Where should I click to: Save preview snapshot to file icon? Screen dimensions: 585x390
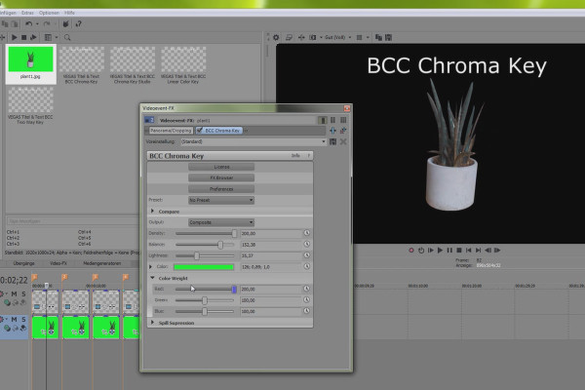click(388, 37)
